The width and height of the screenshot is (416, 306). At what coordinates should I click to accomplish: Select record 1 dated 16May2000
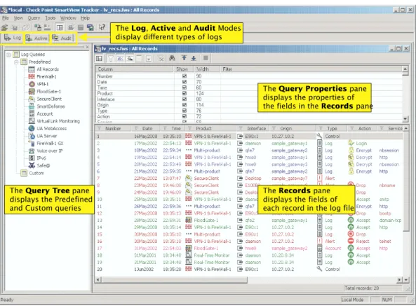249,136
